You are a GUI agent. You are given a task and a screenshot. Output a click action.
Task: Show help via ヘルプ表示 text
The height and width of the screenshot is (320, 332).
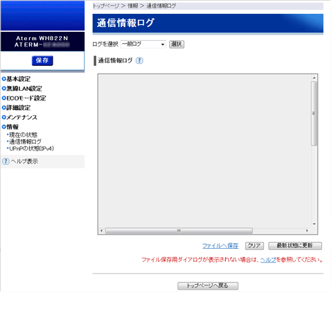point(24,161)
